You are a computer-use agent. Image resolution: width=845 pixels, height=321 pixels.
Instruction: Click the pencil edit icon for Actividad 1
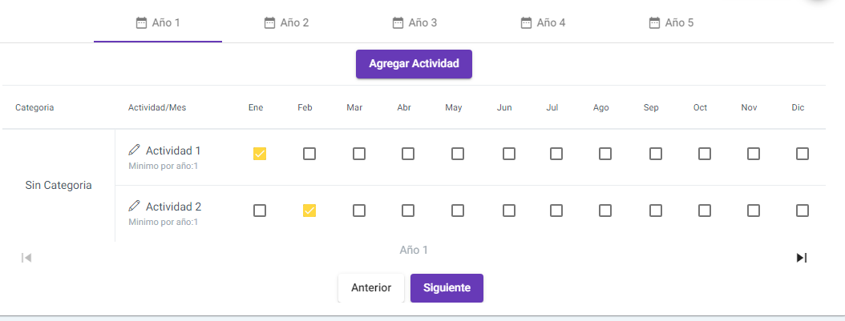point(134,149)
